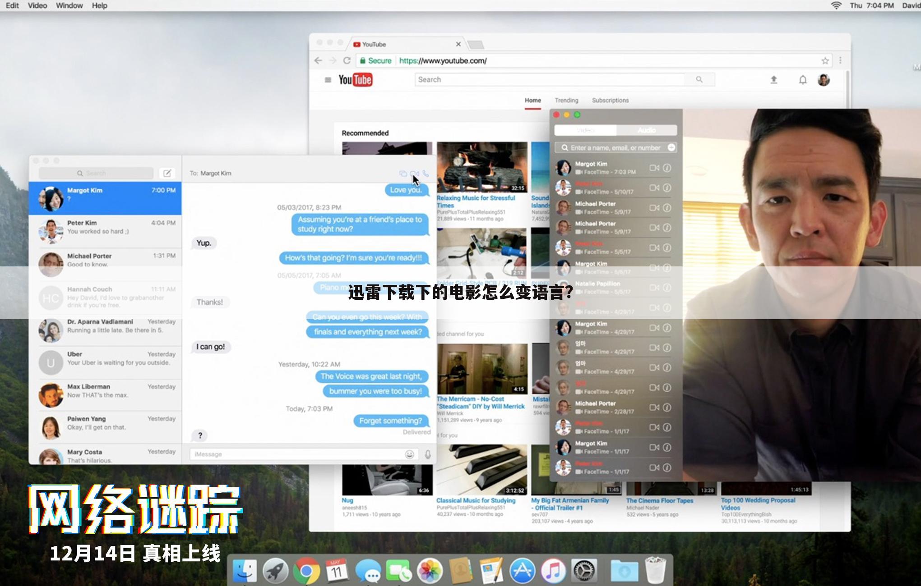Screen dimensions: 921x586
Task: Switch FaceTime to Audio tab
Action: [x=647, y=130]
